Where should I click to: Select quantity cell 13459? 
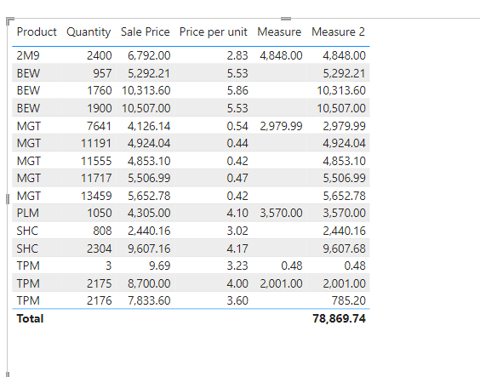[96, 196]
